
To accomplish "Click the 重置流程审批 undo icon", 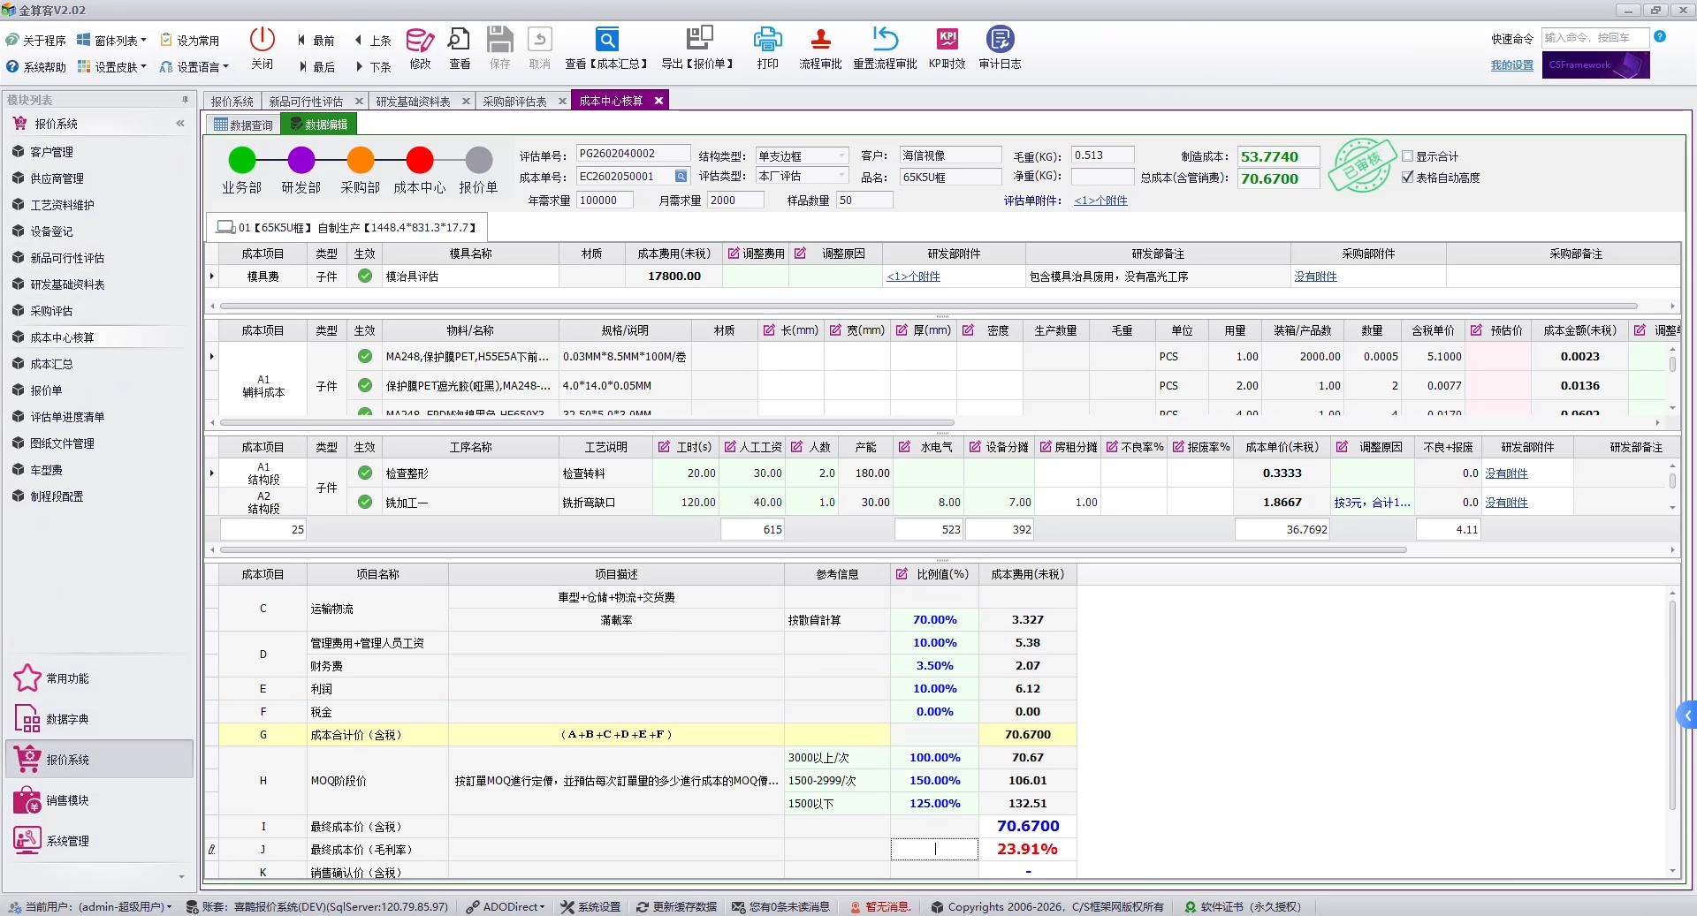I will click(x=885, y=39).
